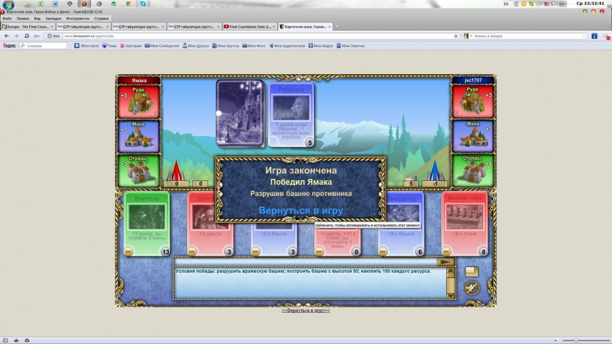
Task: Open the Файл menu
Action: point(7,18)
